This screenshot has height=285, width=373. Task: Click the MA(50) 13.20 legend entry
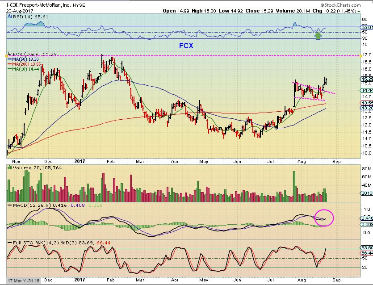pyautogui.click(x=25, y=59)
